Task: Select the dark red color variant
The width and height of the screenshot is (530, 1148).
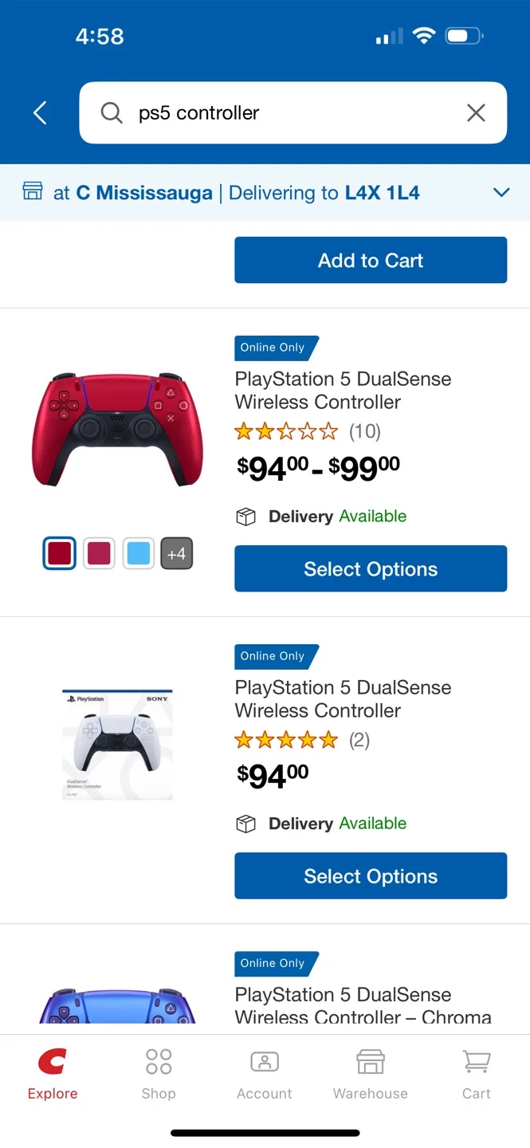Action: pos(59,552)
